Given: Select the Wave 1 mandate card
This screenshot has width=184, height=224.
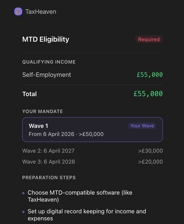Looking at the screenshot, I should click(x=93, y=129).
